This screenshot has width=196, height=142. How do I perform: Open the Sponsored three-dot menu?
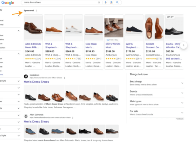pos(36,10)
